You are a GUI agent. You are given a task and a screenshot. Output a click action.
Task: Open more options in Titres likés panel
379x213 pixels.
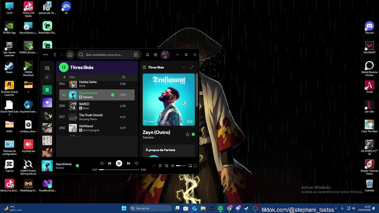click(x=184, y=67)
